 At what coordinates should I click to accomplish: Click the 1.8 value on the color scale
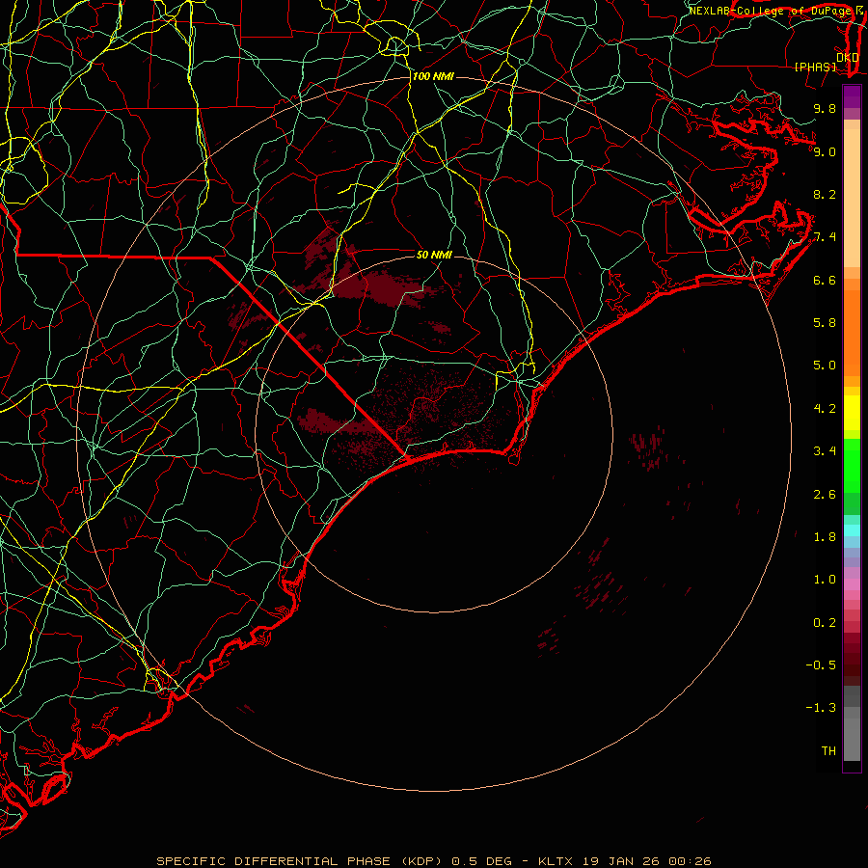(825, 537)
